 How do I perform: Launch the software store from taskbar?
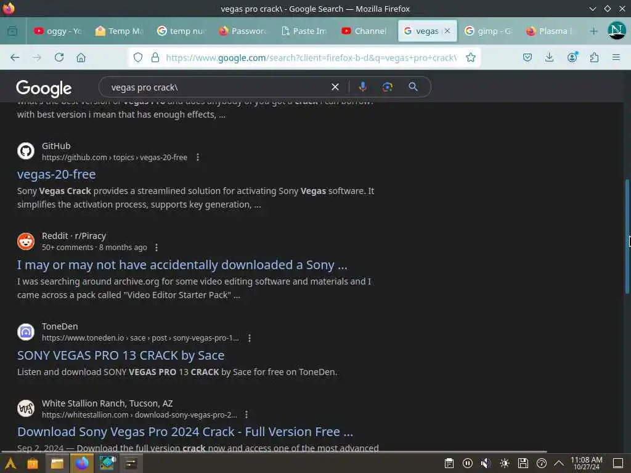33,463
